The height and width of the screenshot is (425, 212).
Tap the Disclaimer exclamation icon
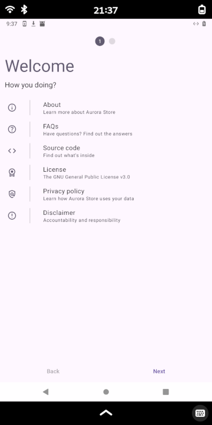[x=12, y=215]
